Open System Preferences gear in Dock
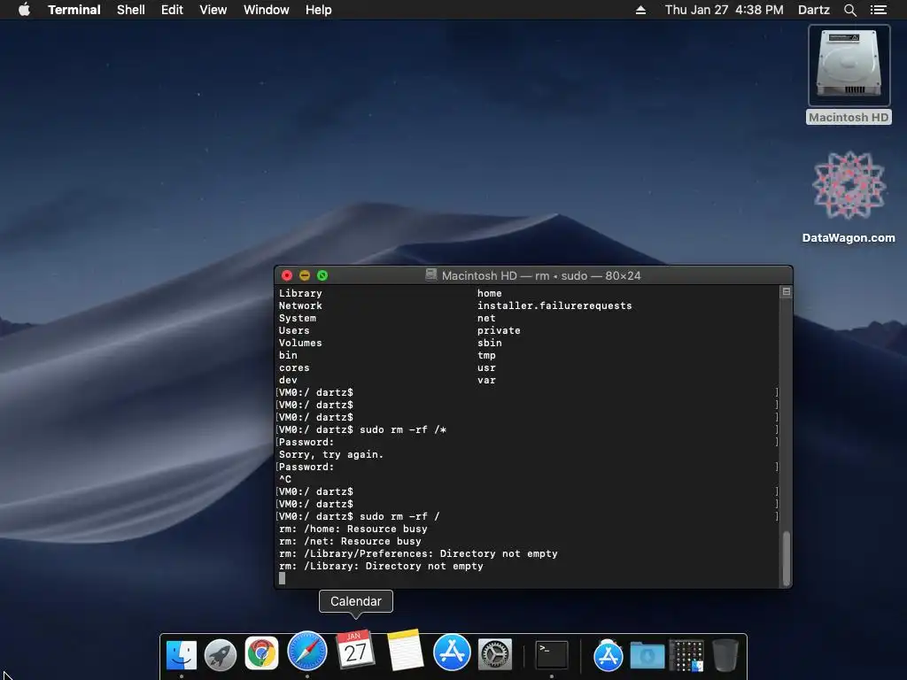The width and height of the screenshot is (907, 680). [x=494, y=654]
